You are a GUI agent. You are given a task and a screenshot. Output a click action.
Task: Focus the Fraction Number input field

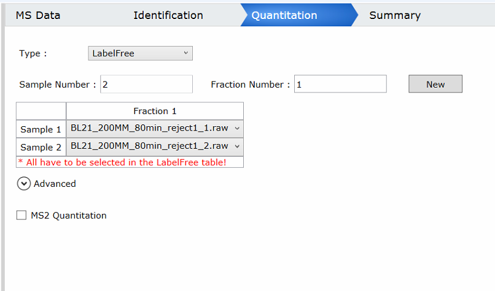coord(340,84)
